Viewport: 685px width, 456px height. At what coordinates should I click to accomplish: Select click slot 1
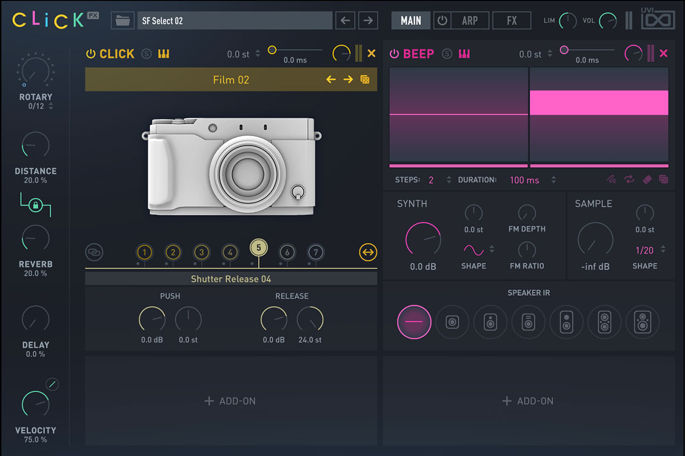tap(144, 251)
